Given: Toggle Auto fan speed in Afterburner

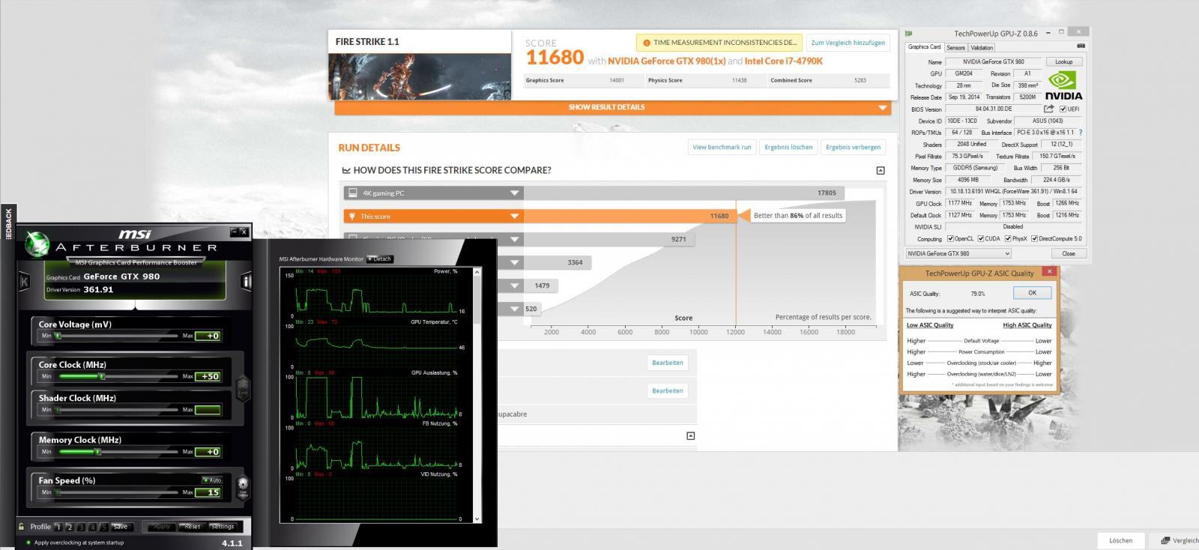Looking at the screenshot, I should (x=212, y=480).
